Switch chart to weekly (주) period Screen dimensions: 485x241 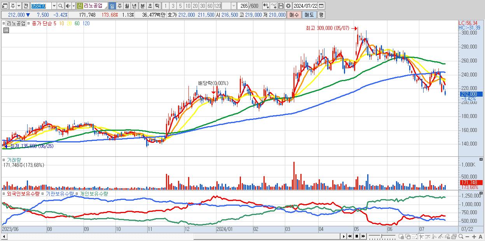pyautogui.click(x=119, y=6)
